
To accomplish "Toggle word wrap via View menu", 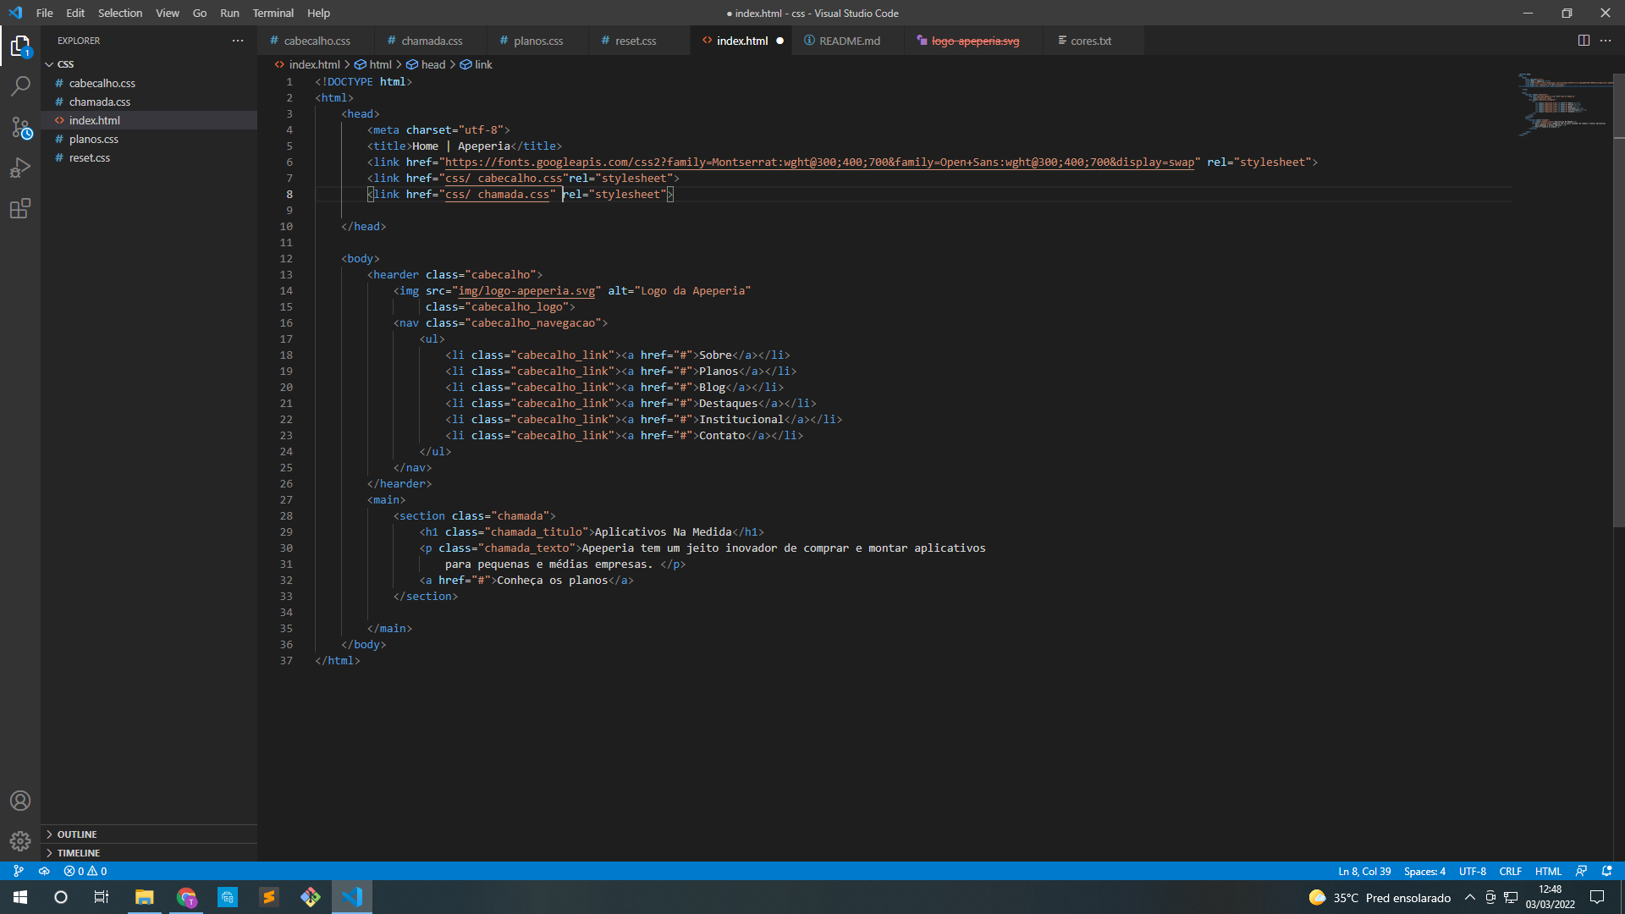I will [x=166, y=13].
